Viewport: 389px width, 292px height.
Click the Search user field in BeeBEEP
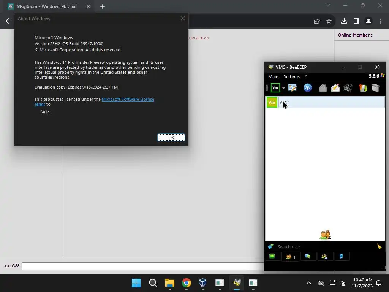[x=325, y=246]
